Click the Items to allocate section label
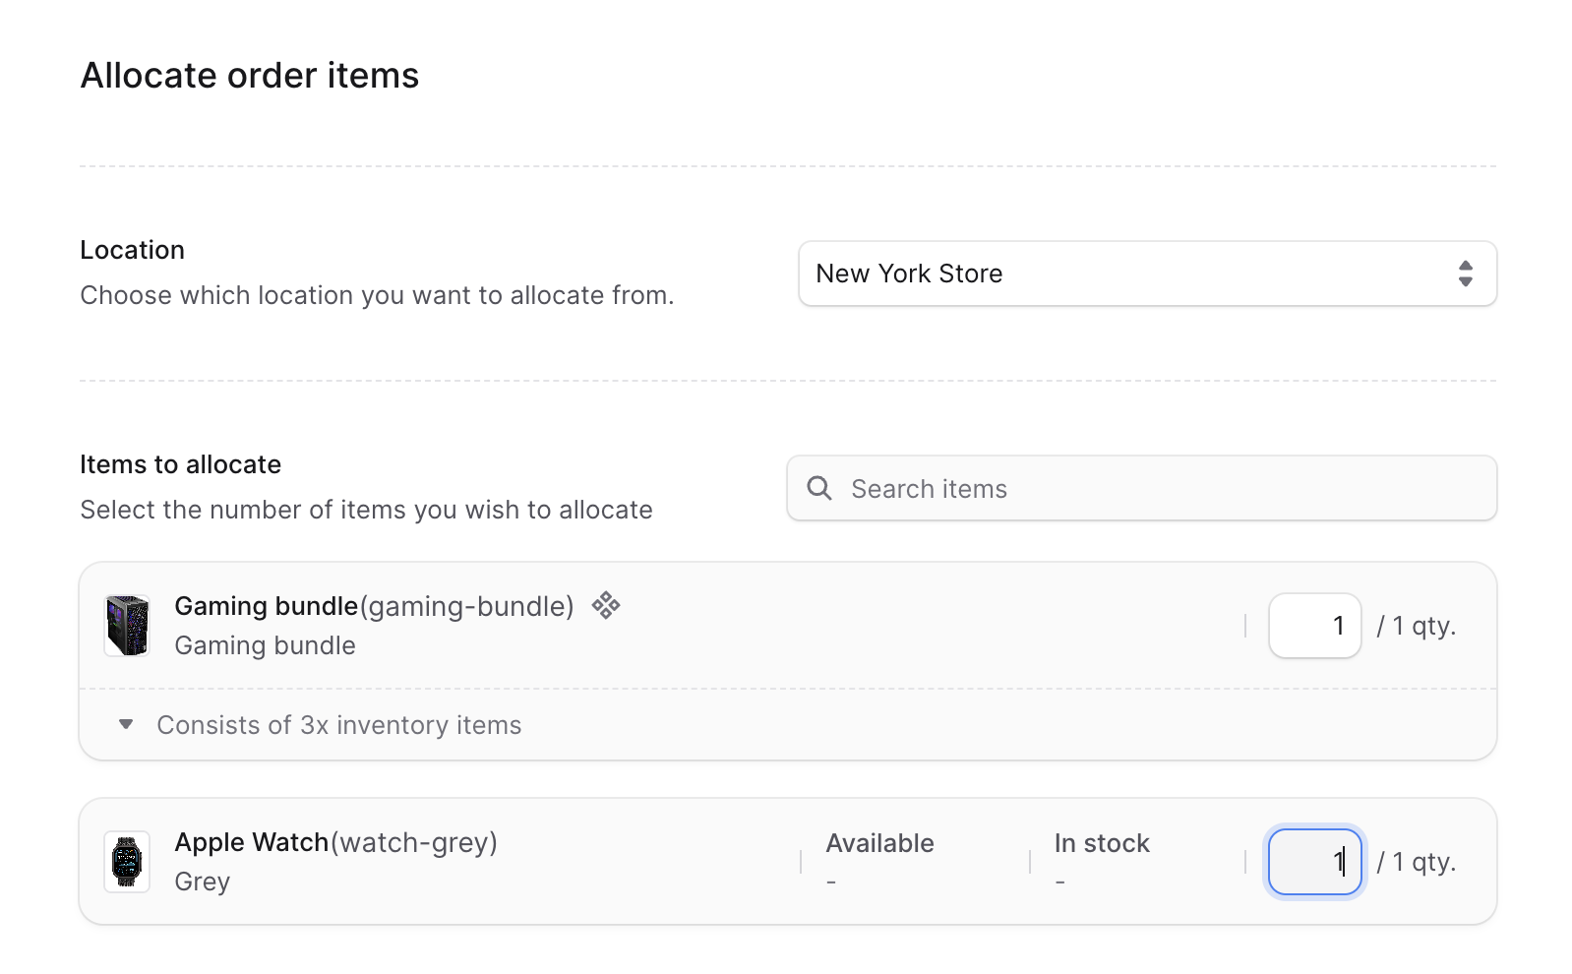The height and width of the screenshot is (974, 1572). coord(180,464)
